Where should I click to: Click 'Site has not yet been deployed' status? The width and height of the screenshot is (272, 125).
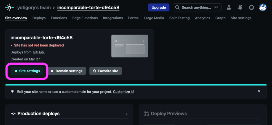39,45
